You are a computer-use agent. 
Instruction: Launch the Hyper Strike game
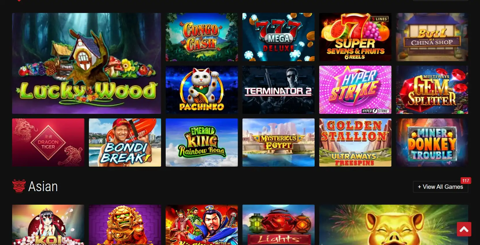[355, 90]
